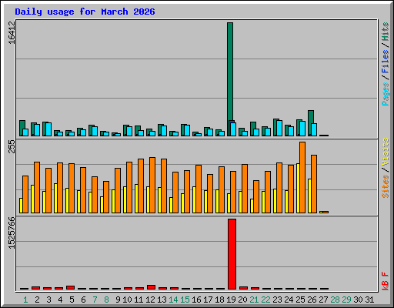Click day label 1 on the x-axis
Screen dimensions: 394x308
pos(25,300)
